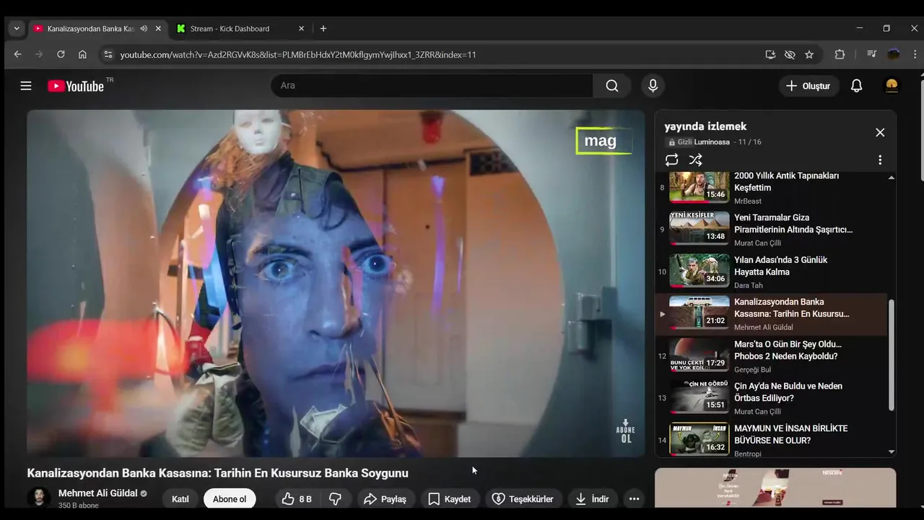
Task: Open the playlist options three-dot menu
Action: 880,160
